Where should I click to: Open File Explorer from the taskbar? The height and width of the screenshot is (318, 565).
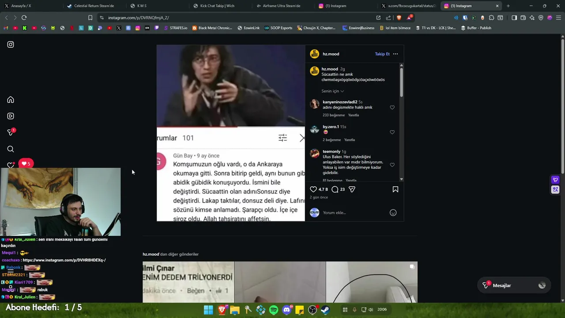click(x=234, y=310)
